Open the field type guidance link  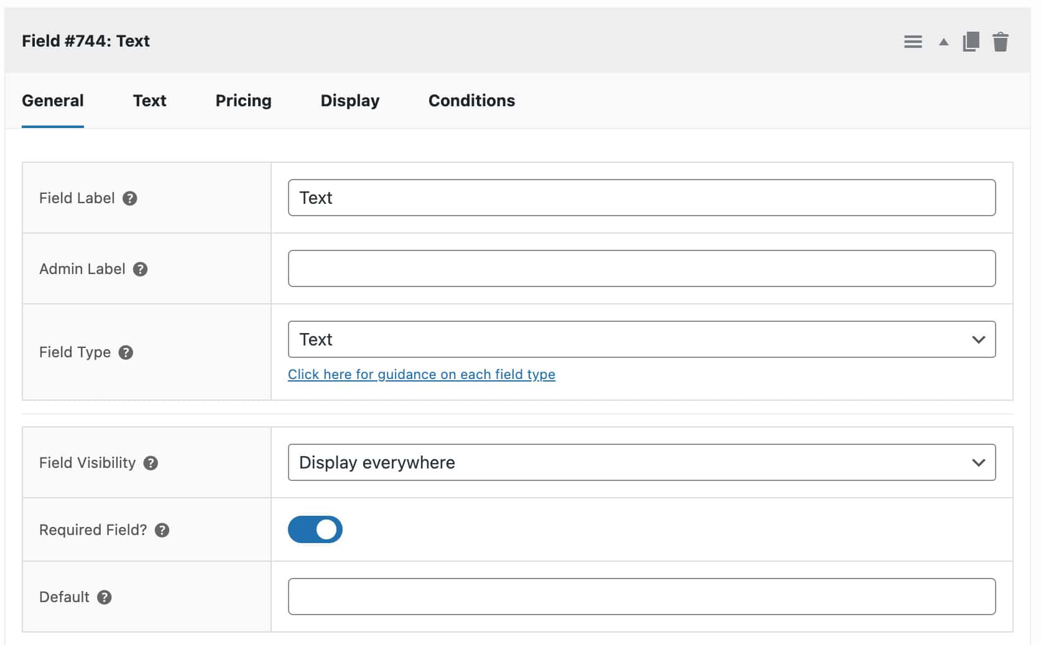[422, 374]
